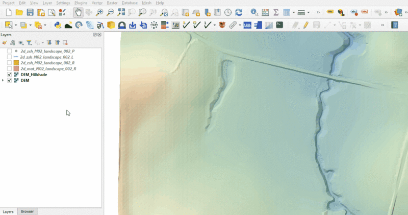The image size is (408, 215).
Task: Click the Refresh map icon
Action: click(238, 12)
